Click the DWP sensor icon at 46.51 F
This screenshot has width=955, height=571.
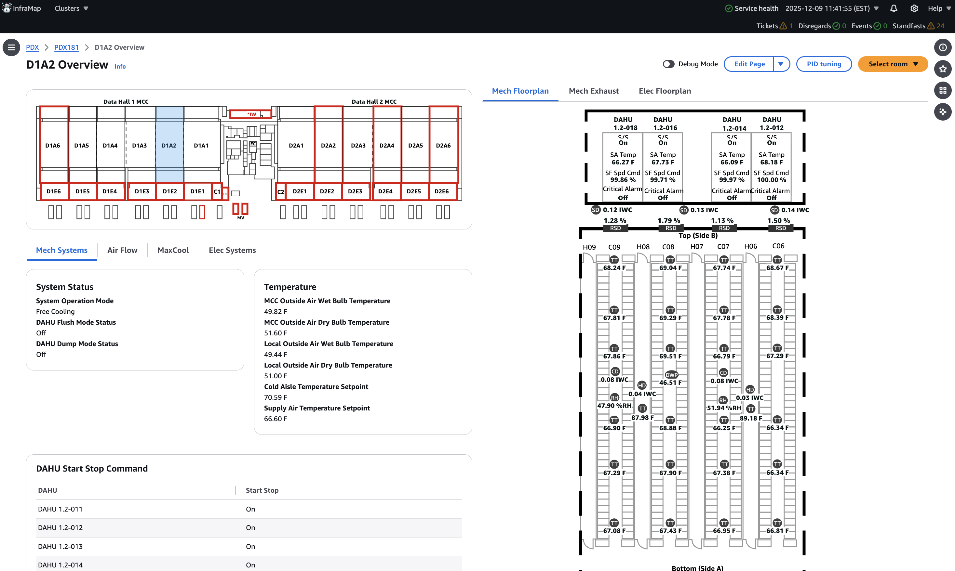pos(672,375)
